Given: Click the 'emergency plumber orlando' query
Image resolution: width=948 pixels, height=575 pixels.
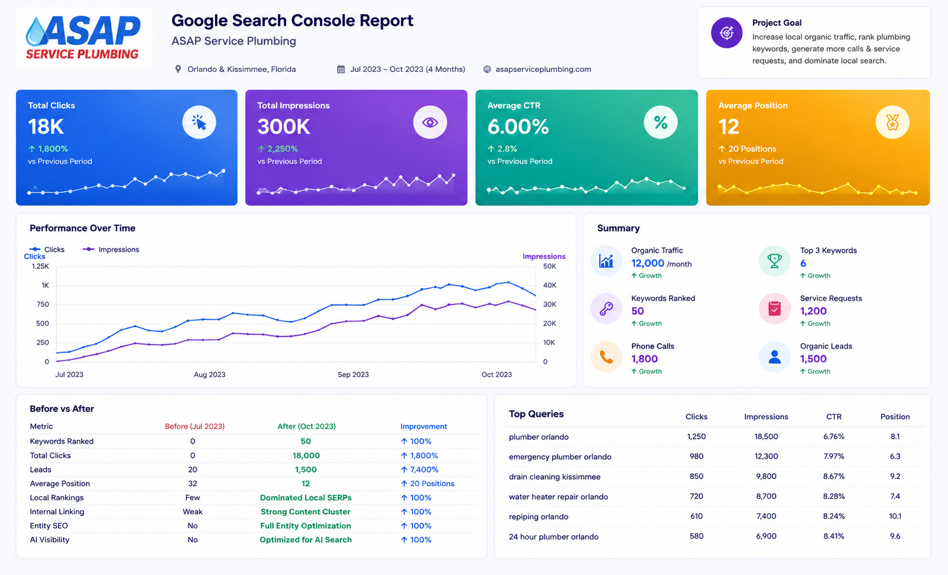Looking at the screenshot, I should [x=560, y=457].
